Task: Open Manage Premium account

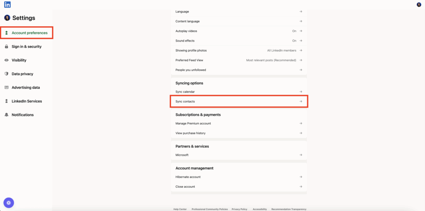Action: tap(193, 123)
